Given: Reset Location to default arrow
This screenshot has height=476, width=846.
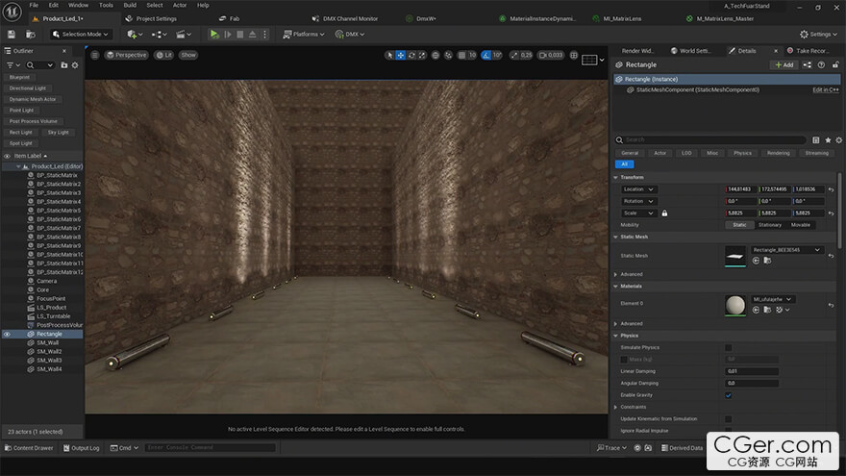Looking at the screenshot, I should click(x=831, y=189).
